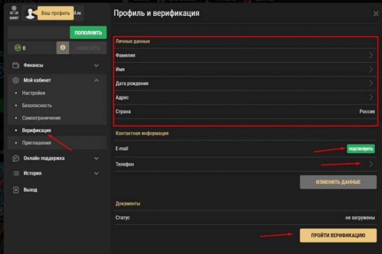Click the Фамилия field label
Viewport: 382px width, 254px height.
point(125,55)
